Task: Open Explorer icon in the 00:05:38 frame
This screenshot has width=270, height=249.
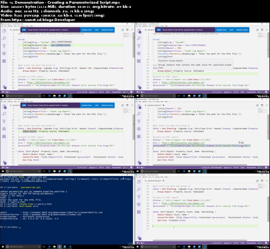Action: pos(139,107)
